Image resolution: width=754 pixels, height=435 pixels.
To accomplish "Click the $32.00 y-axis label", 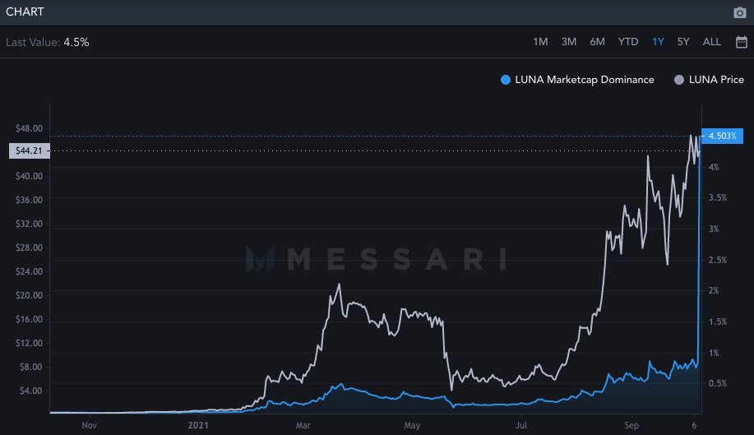I will (29, 224).
